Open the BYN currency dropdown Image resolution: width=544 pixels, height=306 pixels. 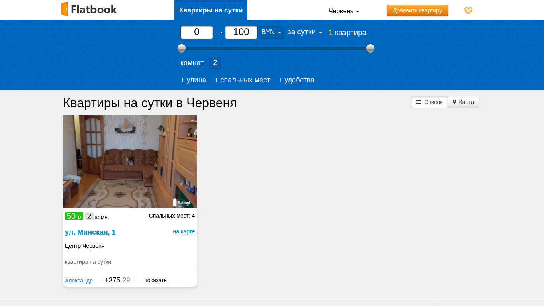pos(271,32)
